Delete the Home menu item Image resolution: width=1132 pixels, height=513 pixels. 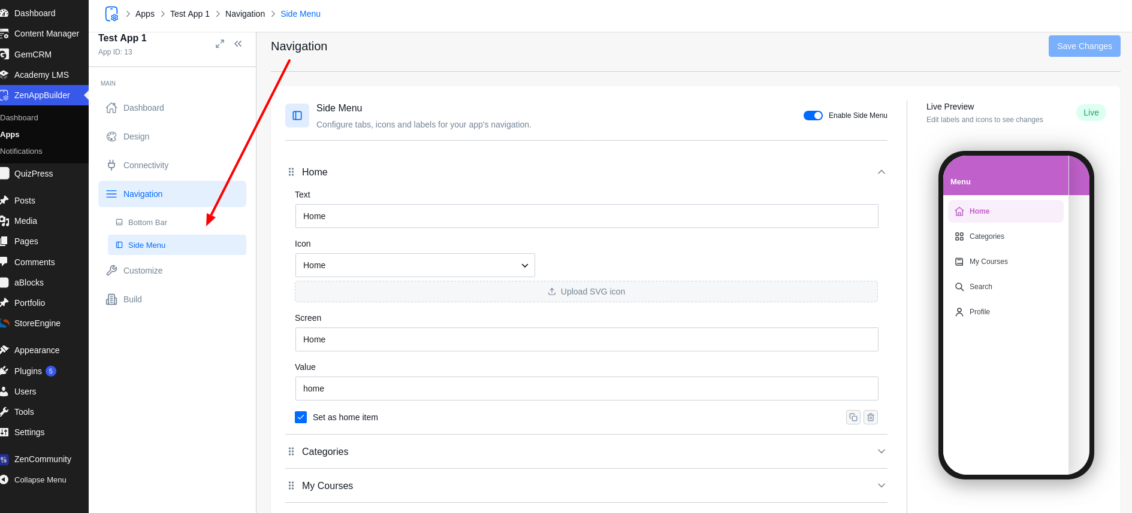click(x=871, y=417)
